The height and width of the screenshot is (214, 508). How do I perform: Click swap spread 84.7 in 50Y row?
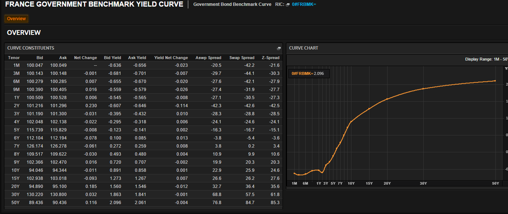coord(250,203)
